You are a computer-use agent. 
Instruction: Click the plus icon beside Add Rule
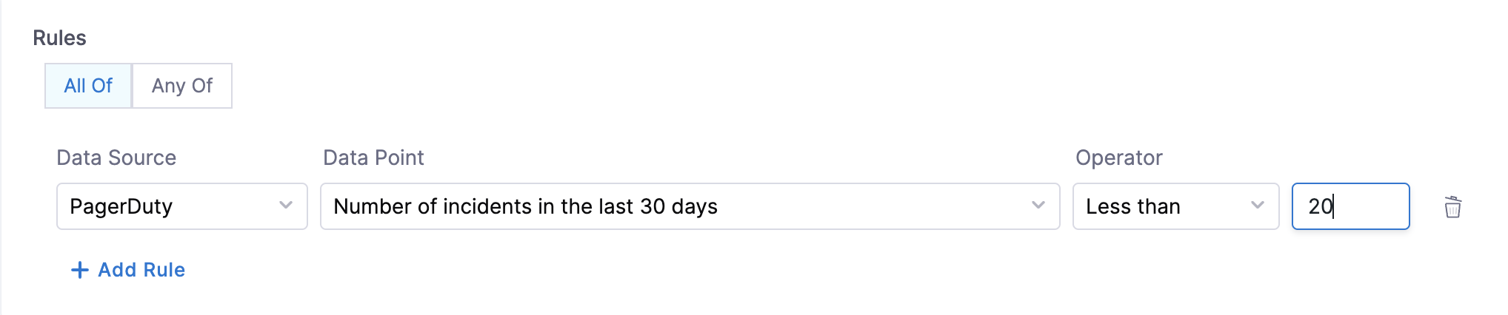coord(79,270)
